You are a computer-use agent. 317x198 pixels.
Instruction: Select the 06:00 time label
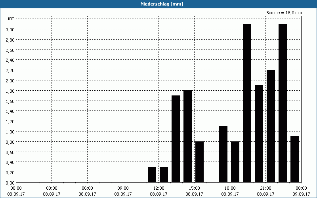pos(87,188)
